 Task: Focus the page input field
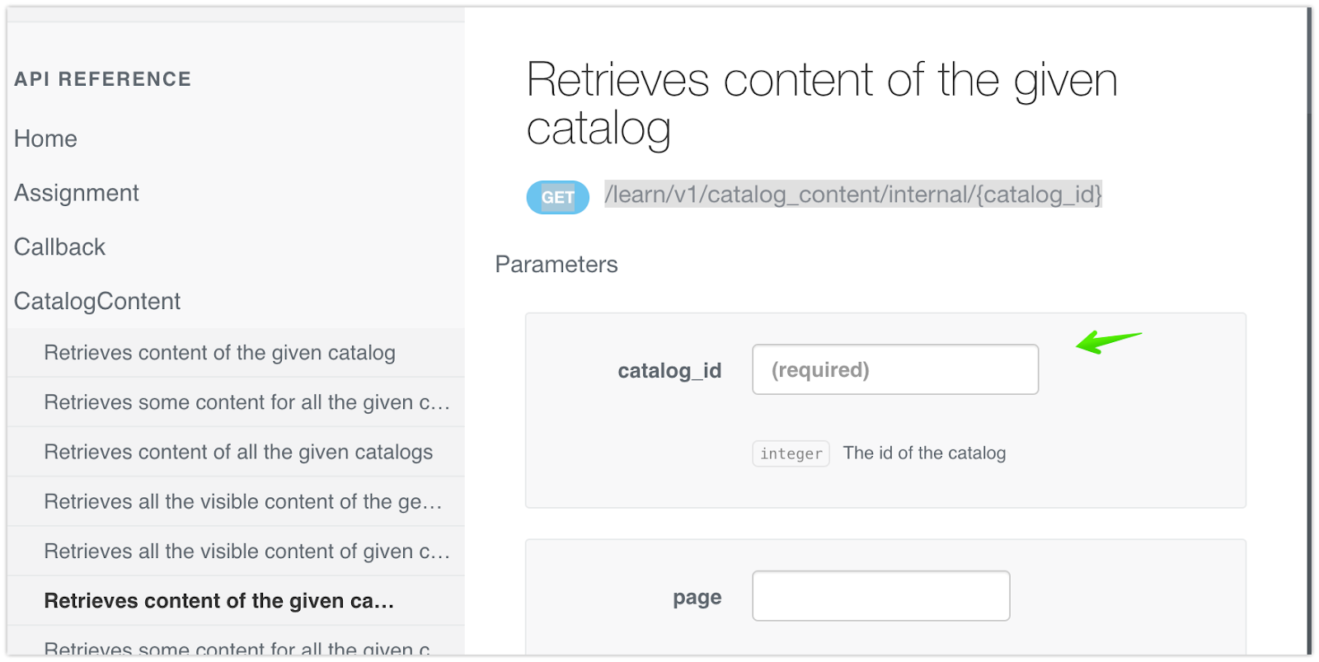point(880,596)
